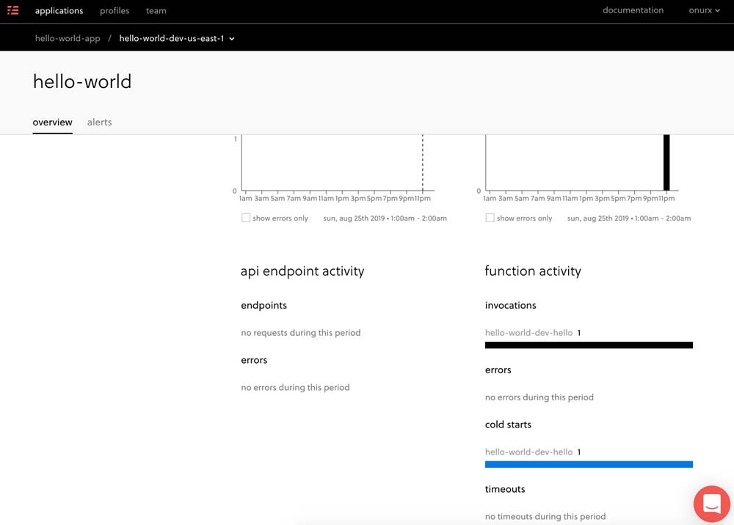Open the chat support bubble icon
The height and width of the screenshot is (525, 734).
[x=711, y=504]
